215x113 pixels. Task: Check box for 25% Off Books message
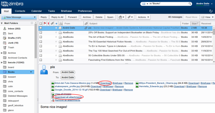[41, 32]
